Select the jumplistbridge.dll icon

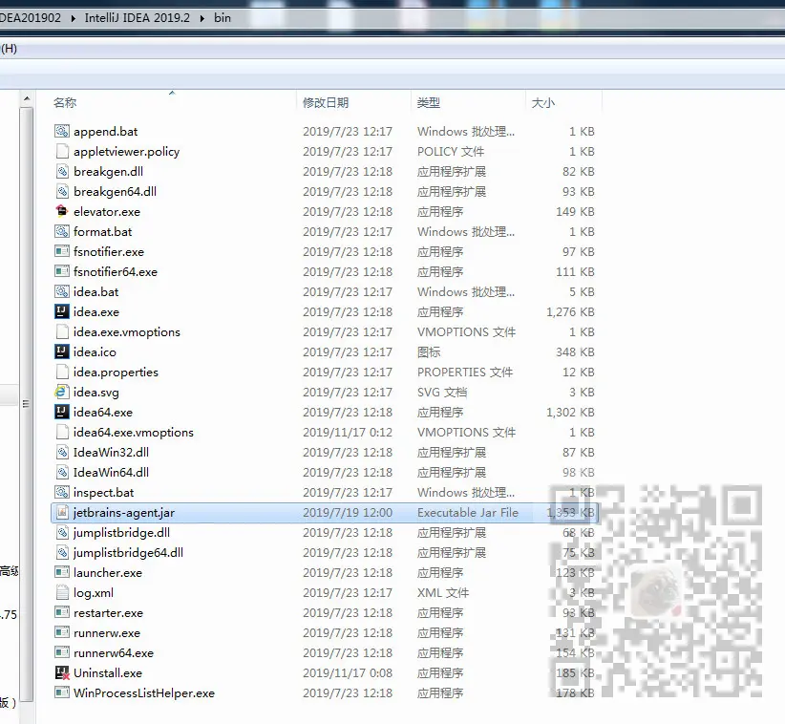(61, 532)
